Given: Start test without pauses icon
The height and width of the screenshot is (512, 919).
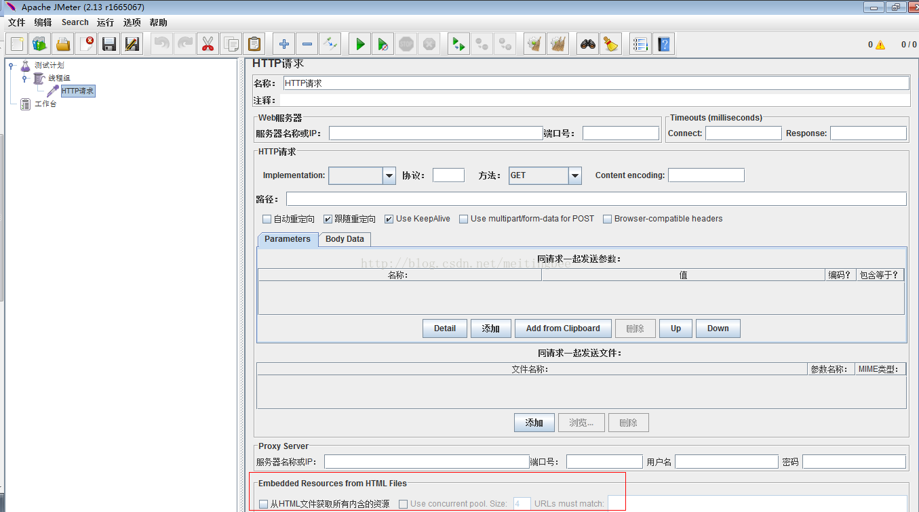Looking at the screenshot, I should (383, 45).
